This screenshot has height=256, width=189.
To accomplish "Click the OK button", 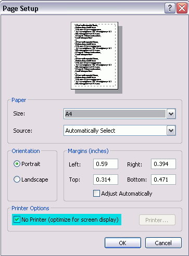I will 123,243.
